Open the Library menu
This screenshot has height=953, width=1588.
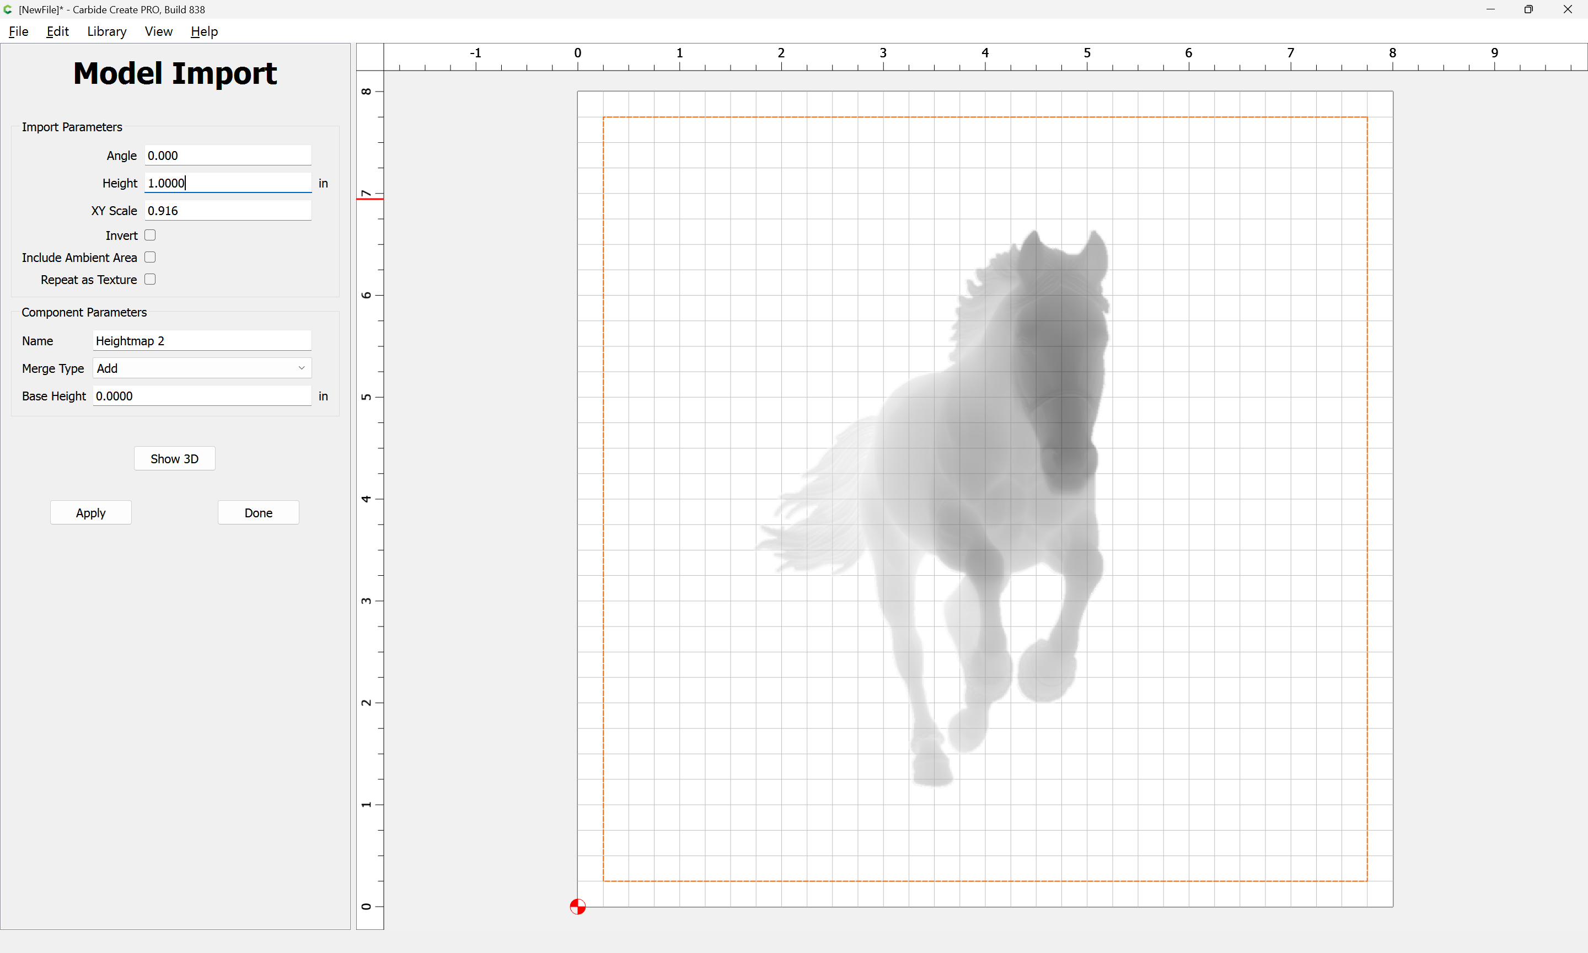(x=106, y=31)
